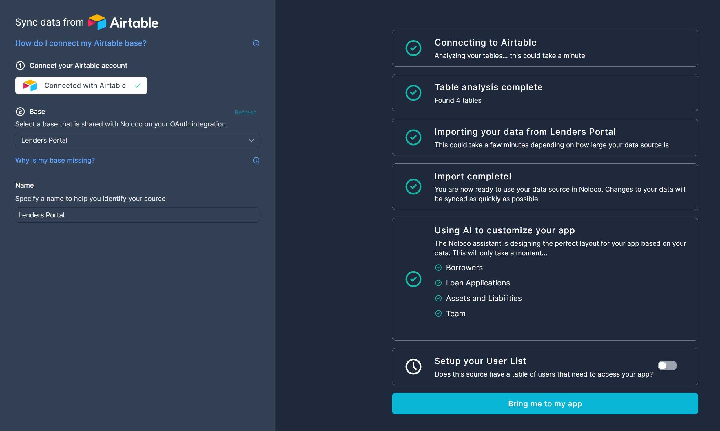Image resolution: width=720 pixels, height=431 pixels.
Task: Click checkmark icon for Connecting to Airtable
Action: coord(413,48)
